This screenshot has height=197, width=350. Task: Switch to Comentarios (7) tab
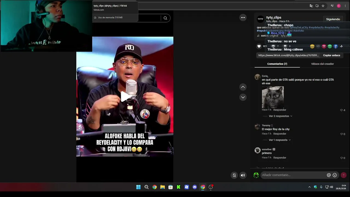pyautogui.click(x=277, y=64)
